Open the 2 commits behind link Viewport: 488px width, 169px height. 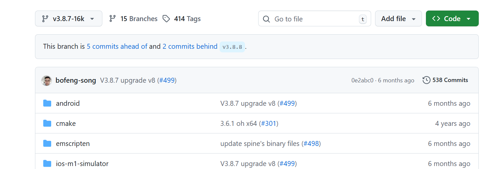190,46
